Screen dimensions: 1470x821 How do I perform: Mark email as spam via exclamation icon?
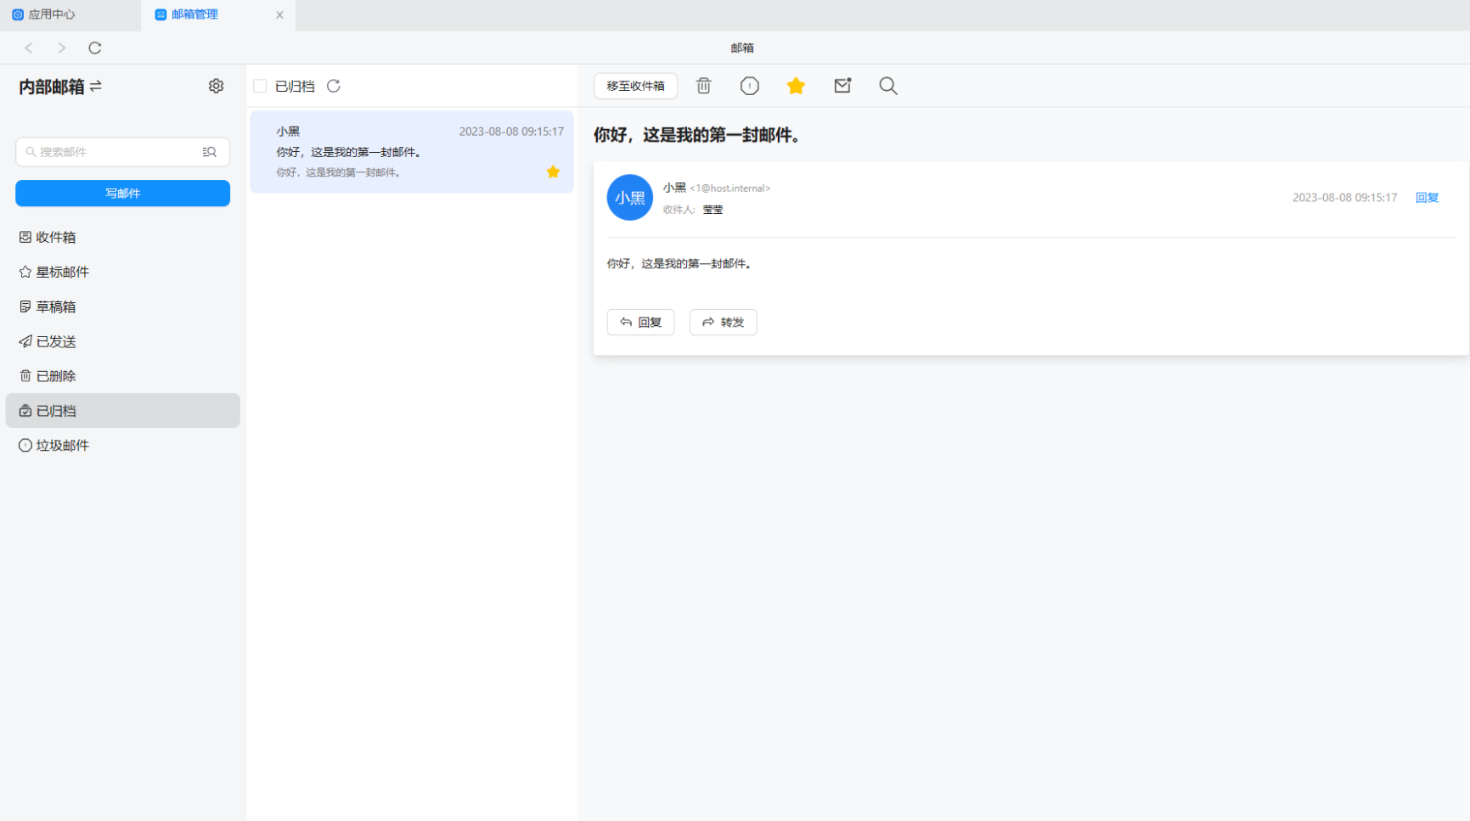[x=749, y=86]
